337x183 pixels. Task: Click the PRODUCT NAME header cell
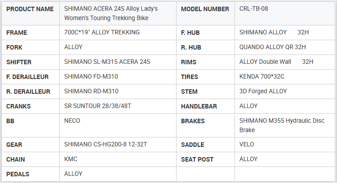pyautogui.click(x=30, y=9)
